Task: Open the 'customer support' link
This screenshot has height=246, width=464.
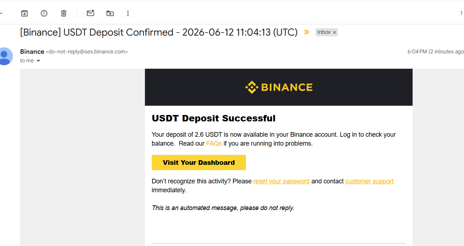Action: click(x=369, y=181)
